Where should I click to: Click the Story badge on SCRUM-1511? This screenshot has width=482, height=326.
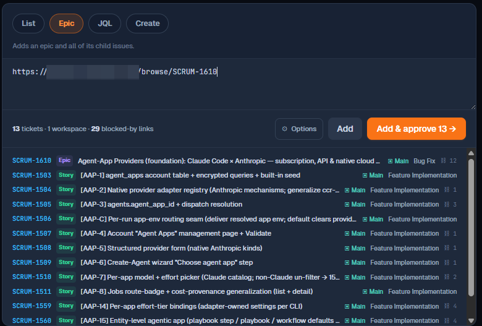click(66, 291)
